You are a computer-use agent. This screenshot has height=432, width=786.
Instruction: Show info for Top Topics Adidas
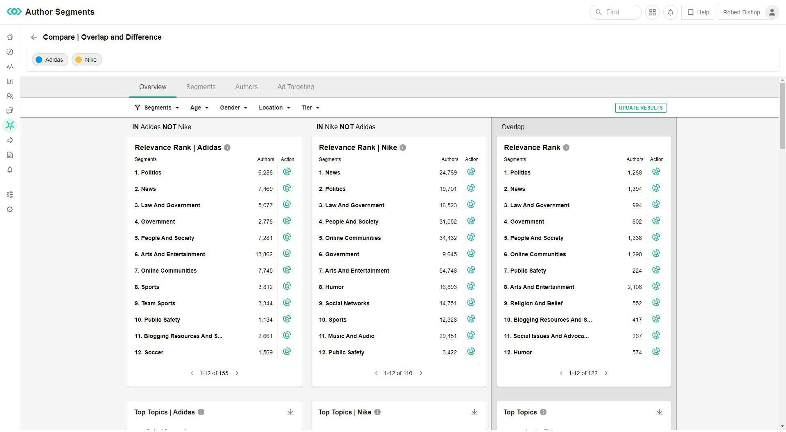(201, 412)
